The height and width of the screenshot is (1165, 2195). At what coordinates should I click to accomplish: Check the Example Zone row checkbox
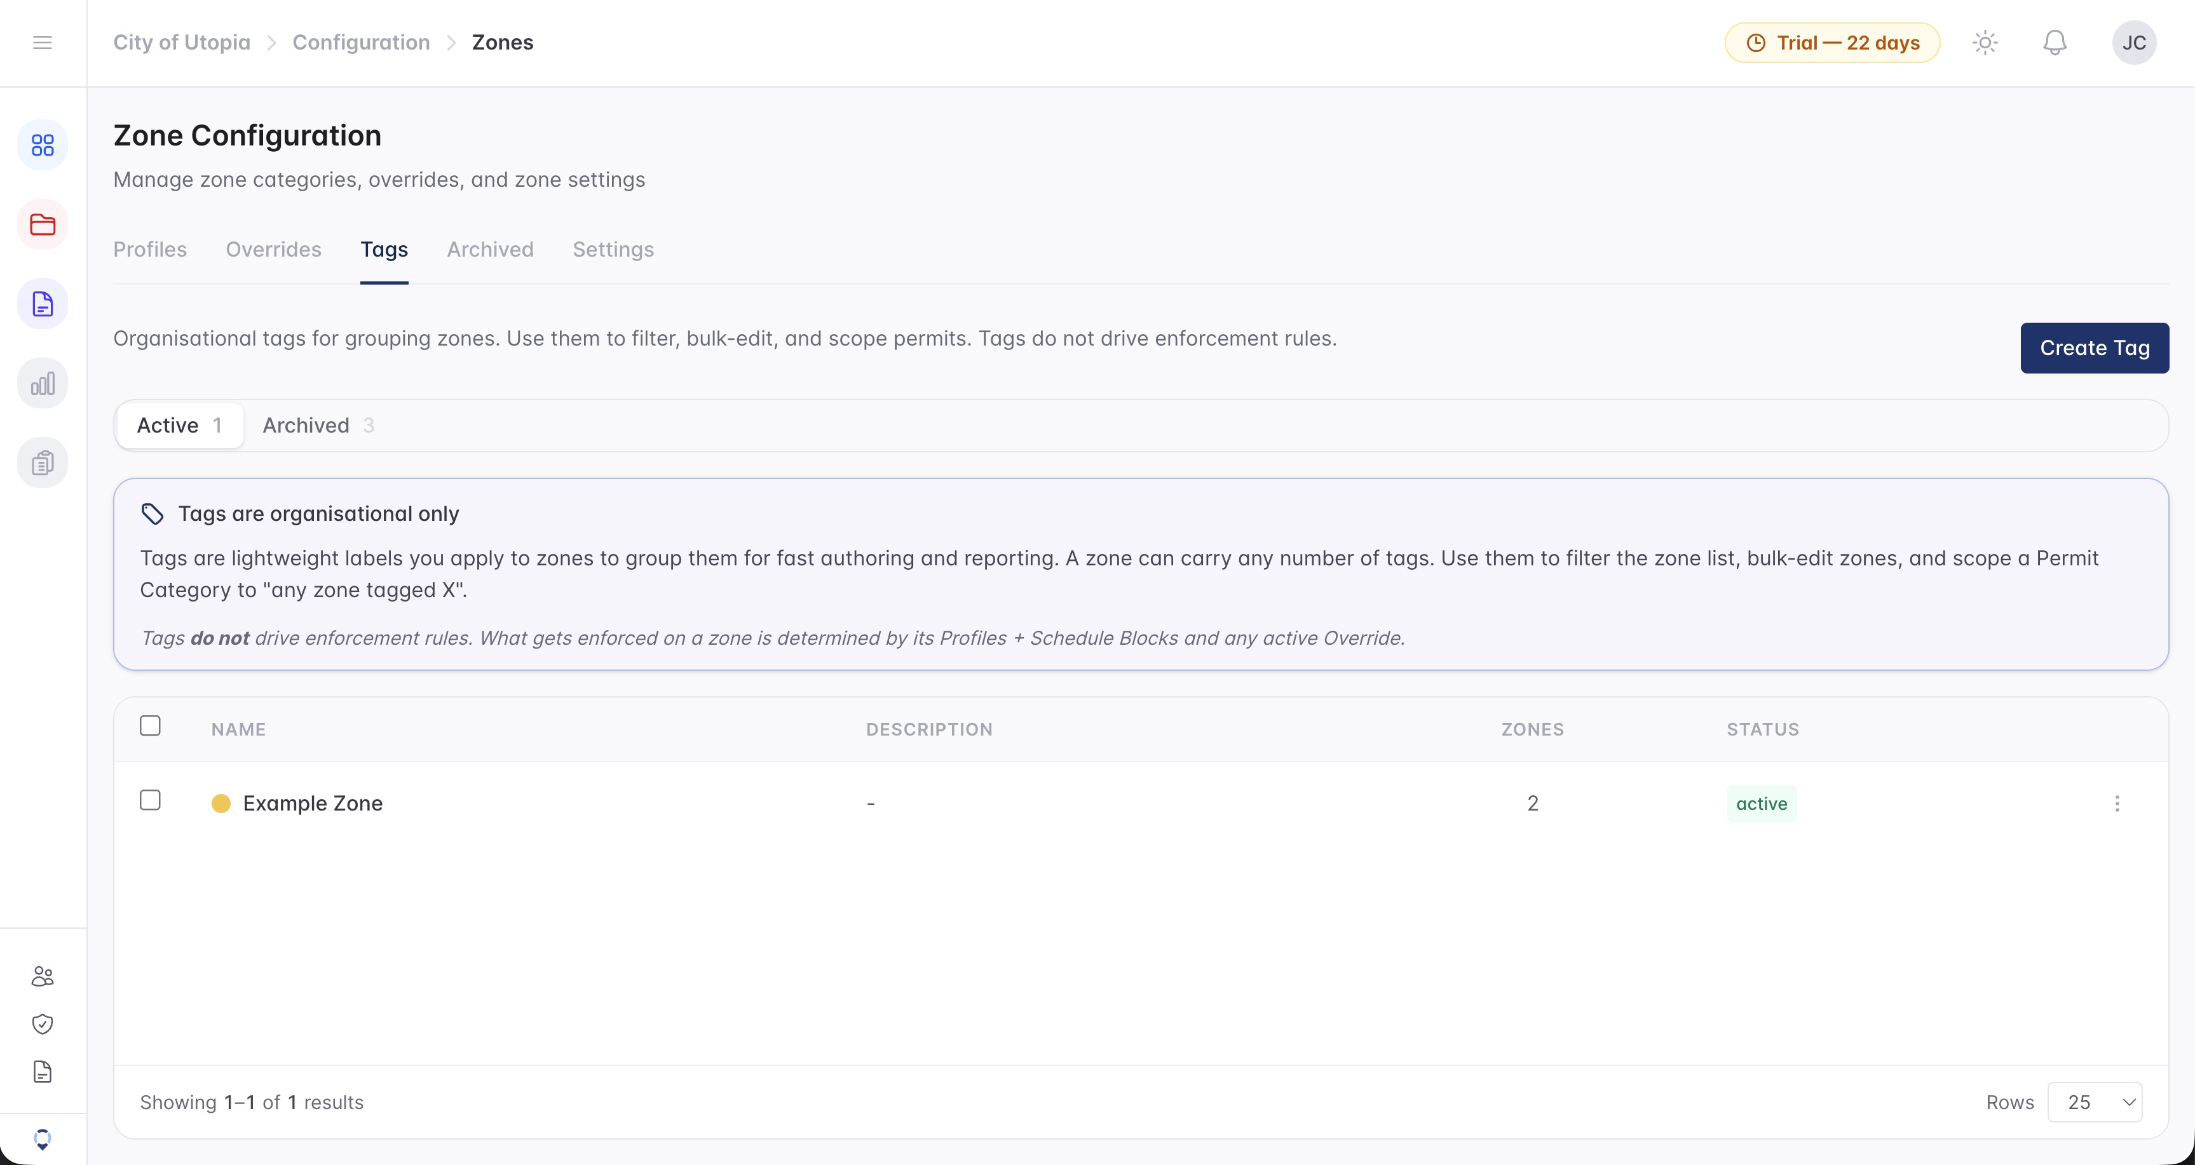[150, 800]
